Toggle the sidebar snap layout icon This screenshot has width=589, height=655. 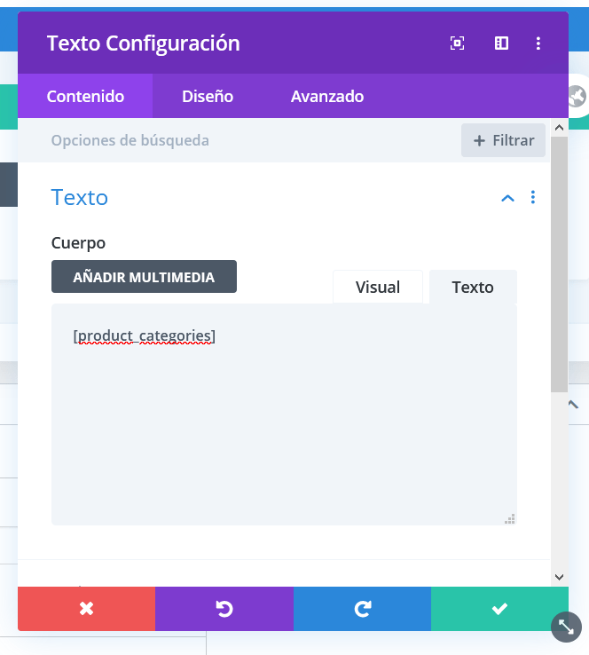click(501, 43)
